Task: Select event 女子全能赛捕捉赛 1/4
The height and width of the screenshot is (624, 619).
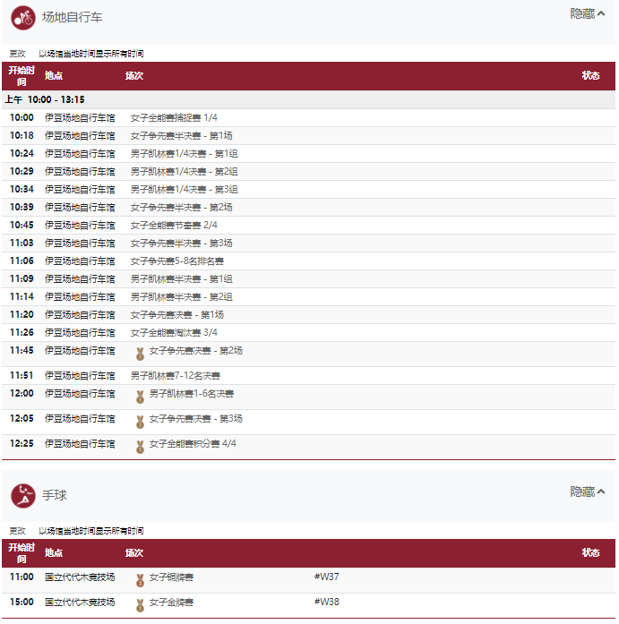Action: (x=174, y=118)
